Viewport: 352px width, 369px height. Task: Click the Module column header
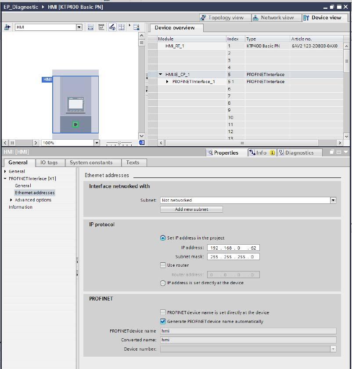pyautogui.click(x=192, y=39)
